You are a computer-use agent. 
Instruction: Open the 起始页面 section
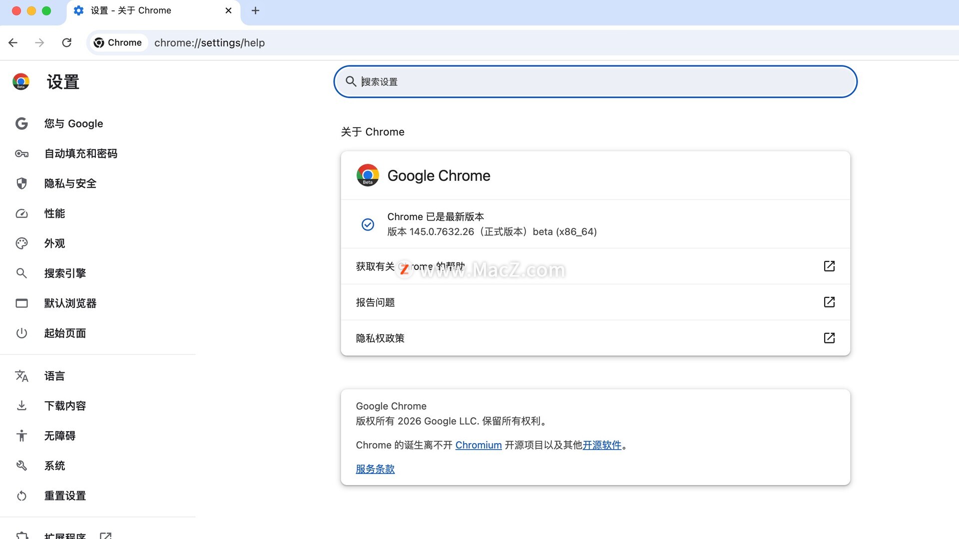tap(65, 333)
